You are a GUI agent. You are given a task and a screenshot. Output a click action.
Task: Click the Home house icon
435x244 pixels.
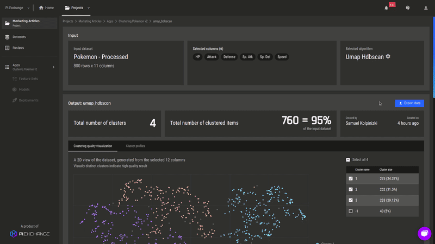pyautogui.click(x=41, y=8)
